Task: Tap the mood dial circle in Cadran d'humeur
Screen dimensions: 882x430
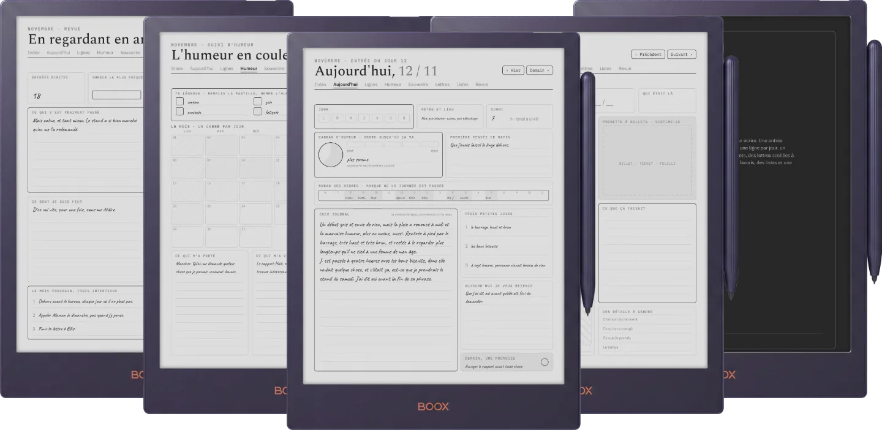Action: pyautogui.click(x=331, y=154)
